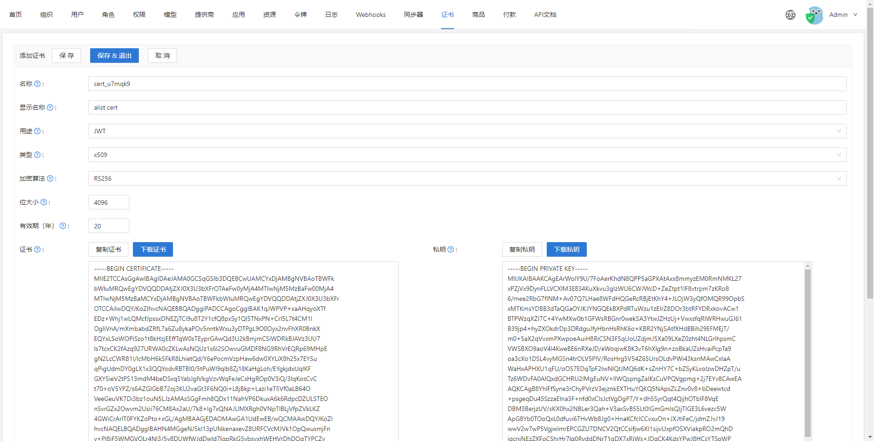Click the help icon beside 加密算法
The height and width of the screenshot is (441, 874).
point(50,178)
